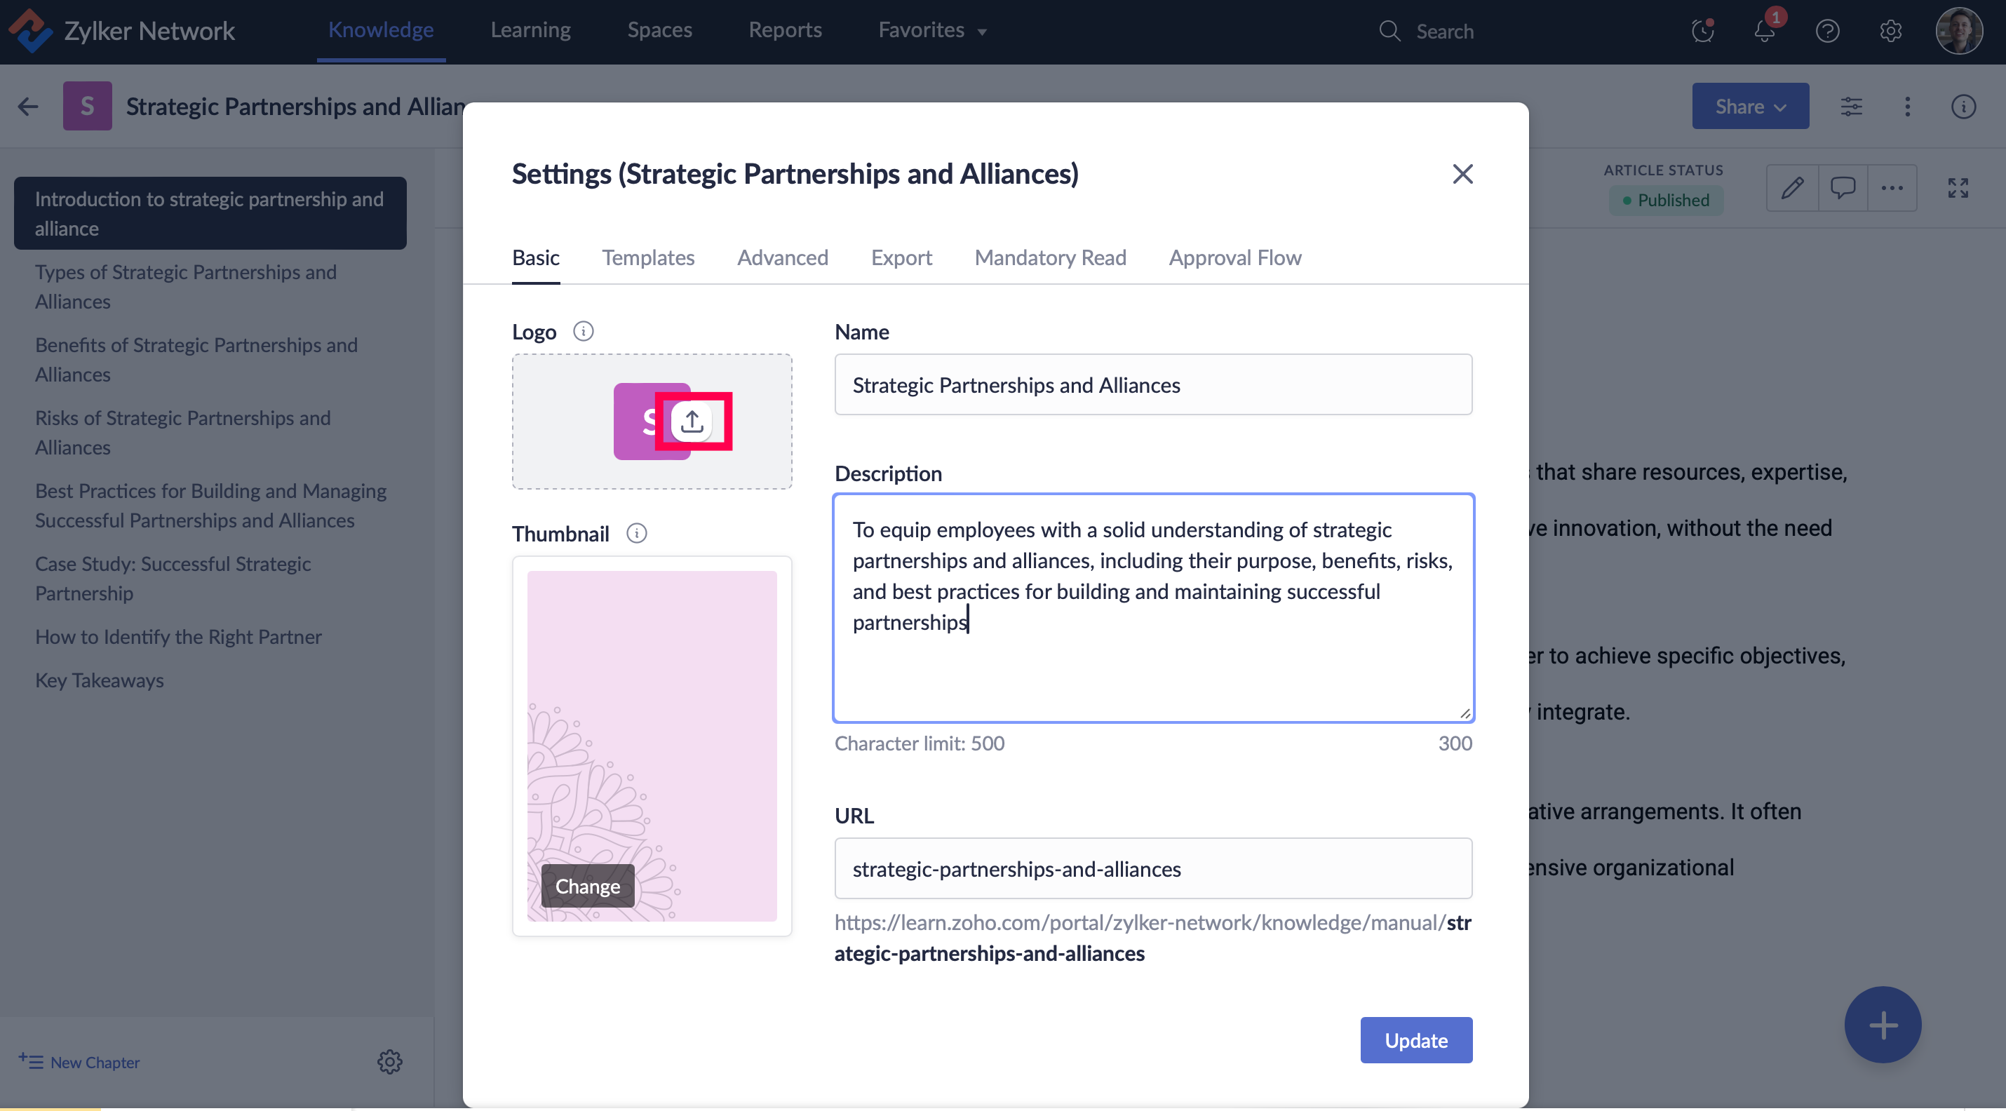Switch to the Learning tab
Screen dimensions: 2006x1111
pos(530,29)
